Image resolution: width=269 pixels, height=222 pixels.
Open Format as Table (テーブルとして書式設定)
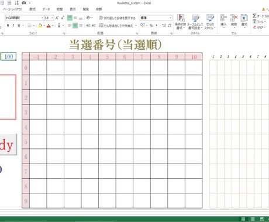click(x=195, y=22)
